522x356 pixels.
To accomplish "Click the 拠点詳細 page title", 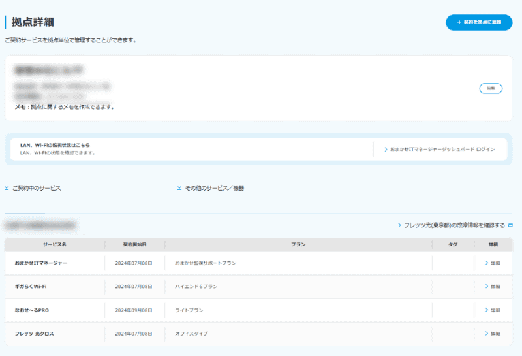I will point(33,22).
